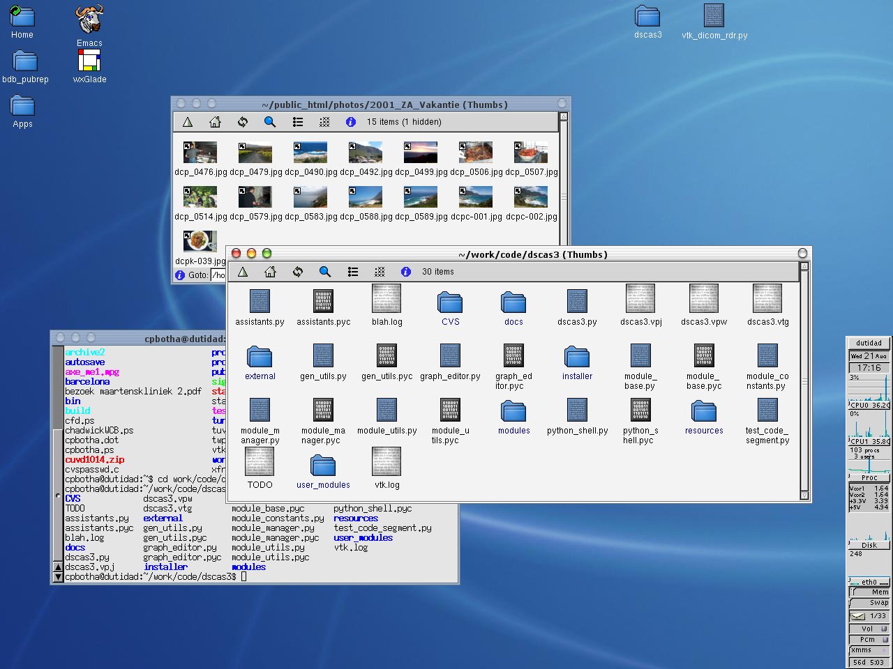Screen dimensions: 893x669
Task: Toggle list details in 2001_ZA_Vakantie window
Action: pyautogui.click(x=298, y=122)
